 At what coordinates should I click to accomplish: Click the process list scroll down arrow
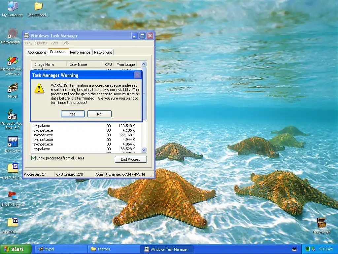(x=144, y=150)
